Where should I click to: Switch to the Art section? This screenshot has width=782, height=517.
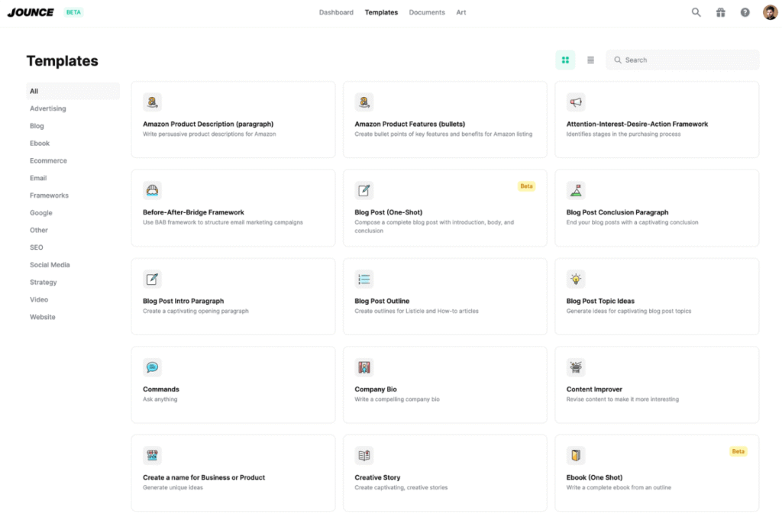(461, 12)
